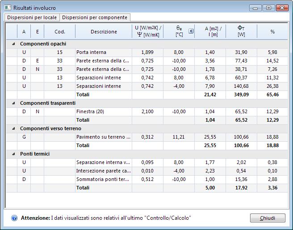
Task: Collapse the Componenti opachi group
Action: [x=13, y=44]
